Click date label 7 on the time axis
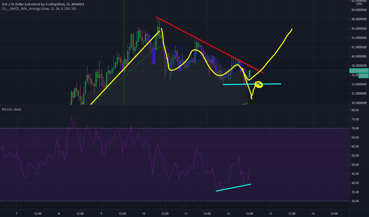 point(17,213)
